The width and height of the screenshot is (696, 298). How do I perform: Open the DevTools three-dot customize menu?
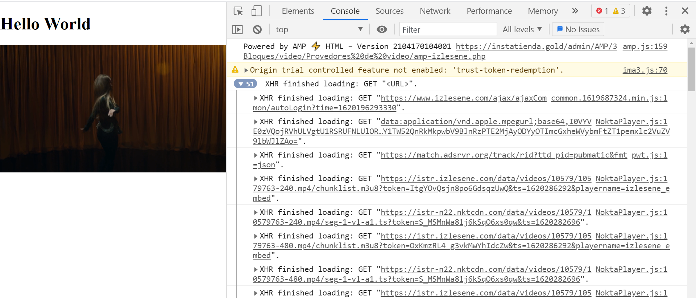(666, 11)
